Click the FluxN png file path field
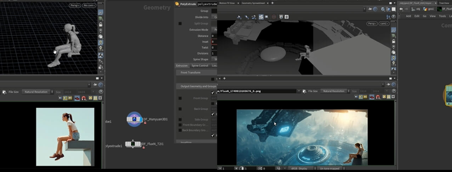The height and width of the screenshot is (172, 452). 256,91
